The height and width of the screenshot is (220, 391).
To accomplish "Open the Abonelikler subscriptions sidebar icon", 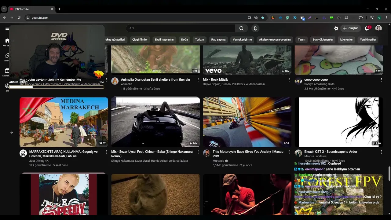I will (x=7, y=71).
